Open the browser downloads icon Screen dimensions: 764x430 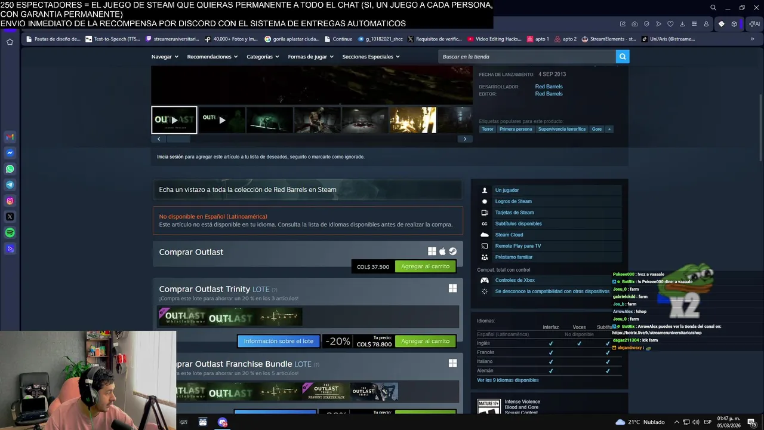click(x=682, y=24)
